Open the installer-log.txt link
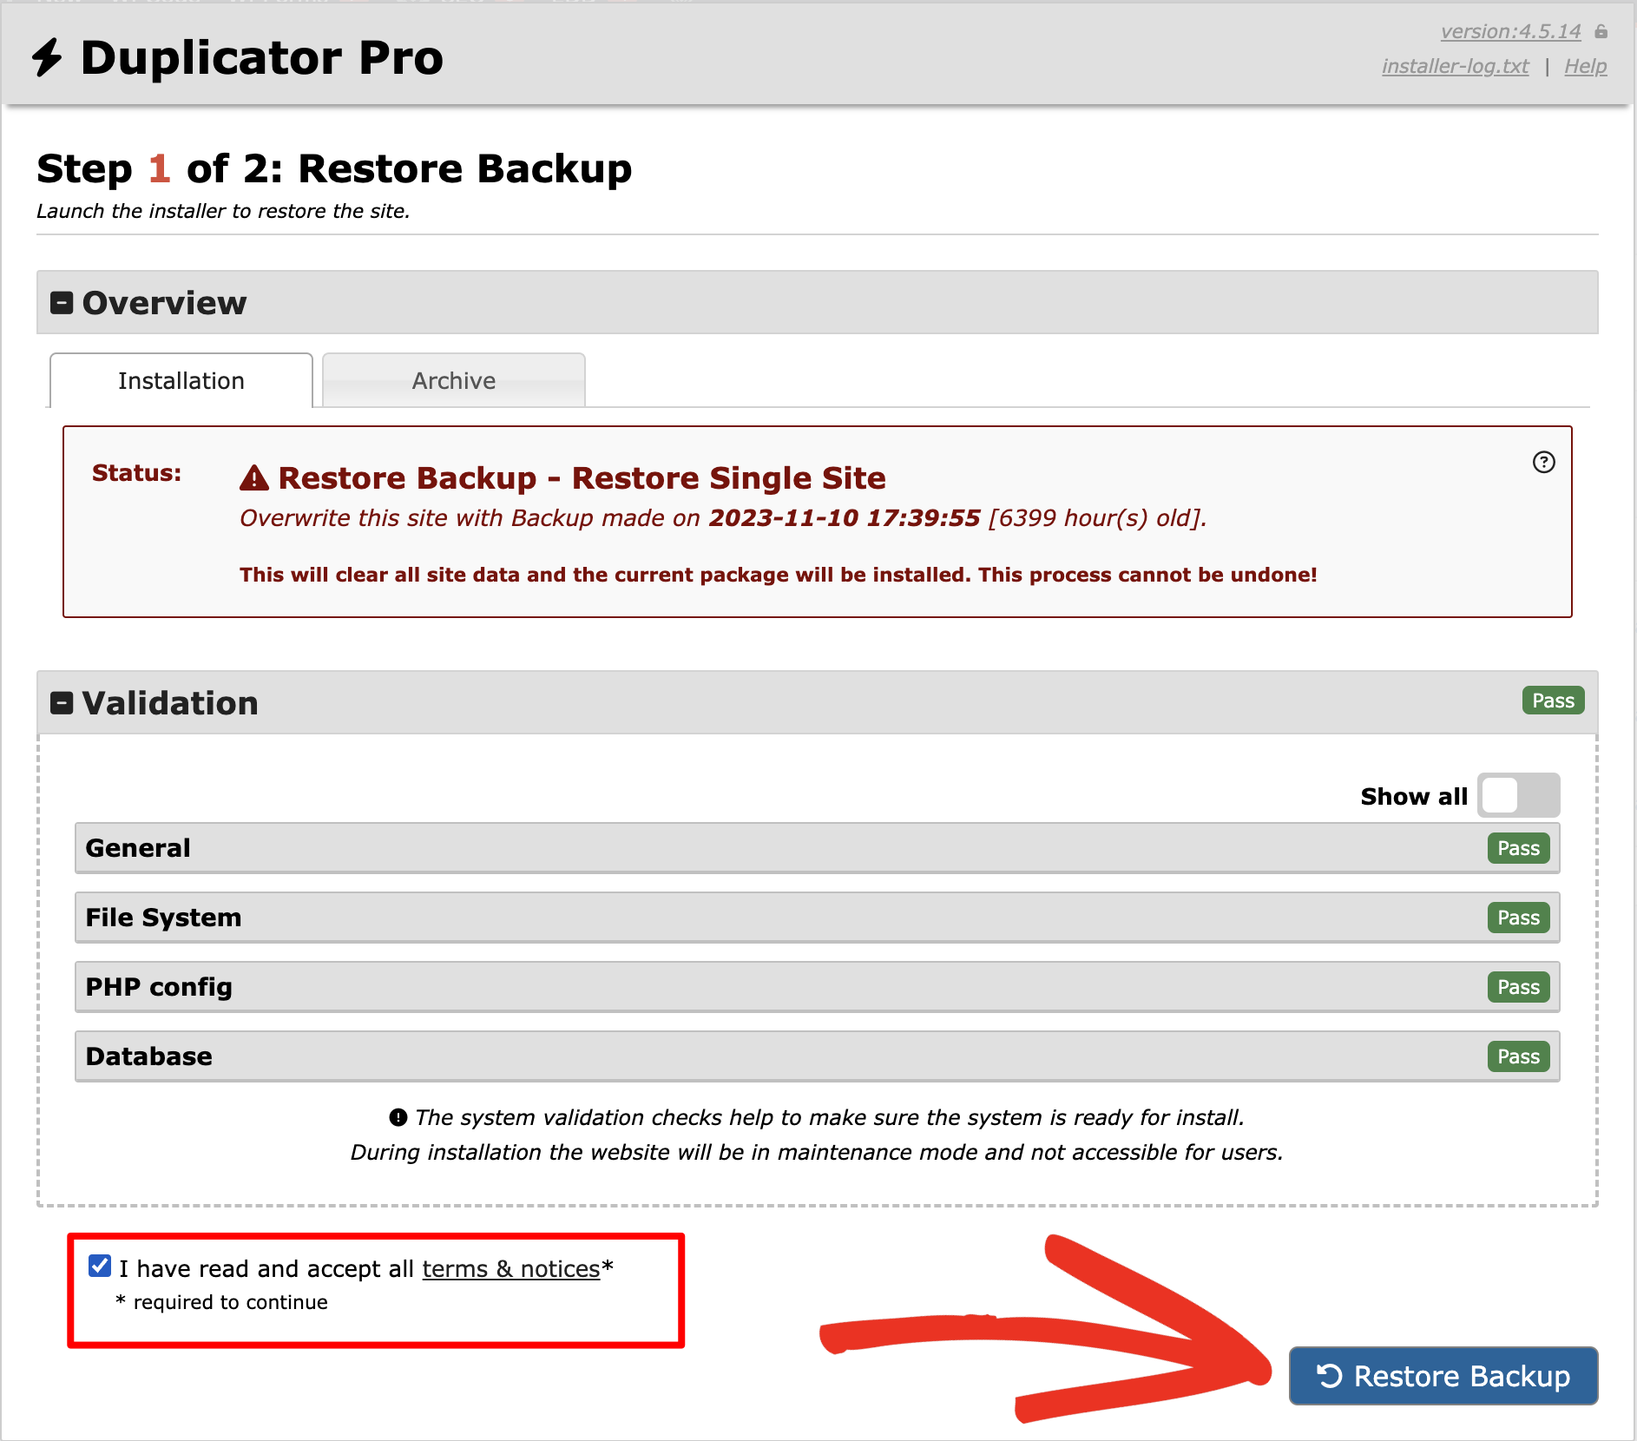Image resolution: width=1637 pixels, height=1441 pixels. pos(1456,67)
